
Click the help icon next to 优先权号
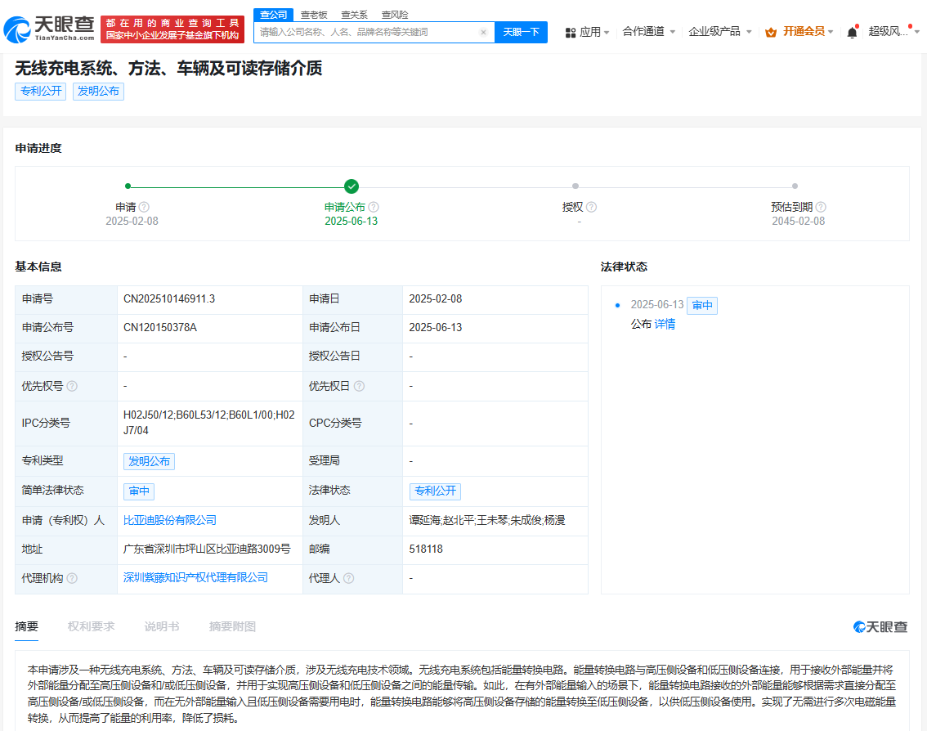tap(70, 386)
